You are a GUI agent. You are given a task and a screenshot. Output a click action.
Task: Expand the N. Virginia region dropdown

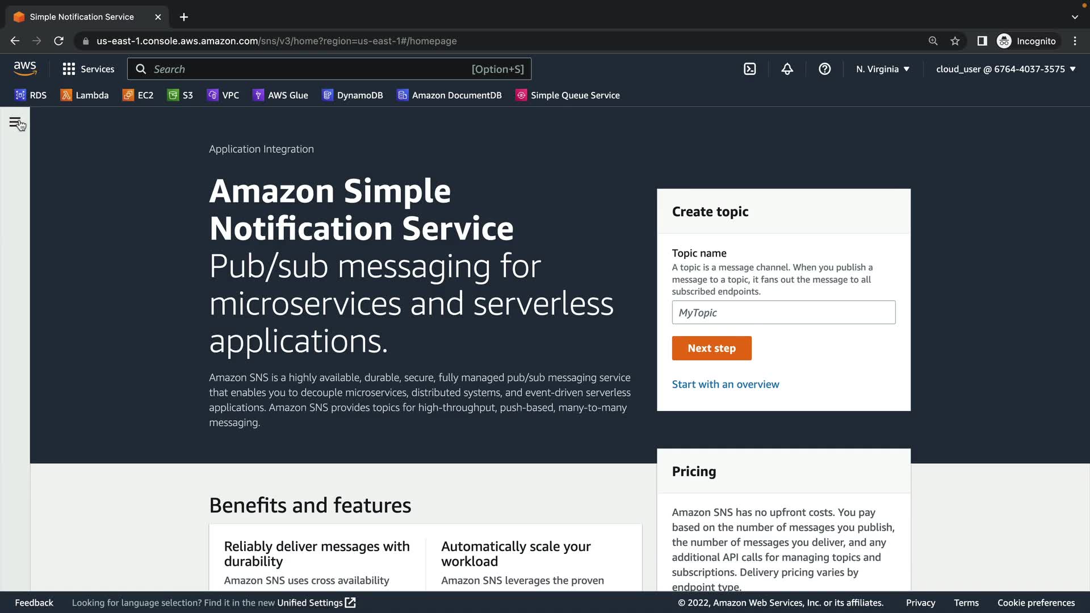point(883,69)
